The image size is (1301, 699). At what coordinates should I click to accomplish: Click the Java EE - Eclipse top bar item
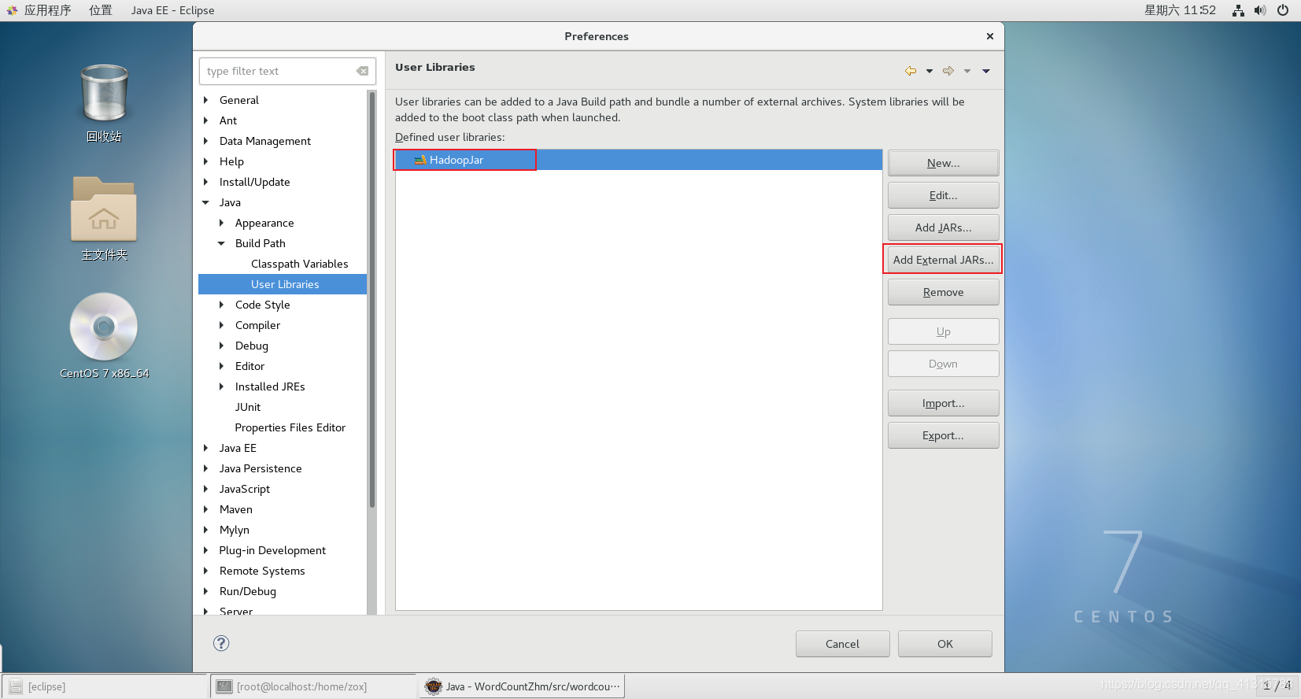(x=172, y=10)
